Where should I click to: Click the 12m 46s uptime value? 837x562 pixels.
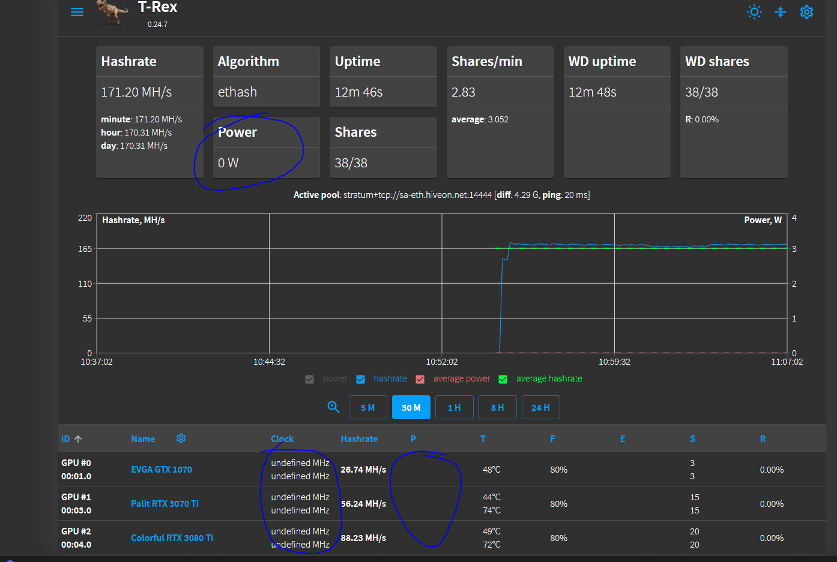(x=358, y=92)
